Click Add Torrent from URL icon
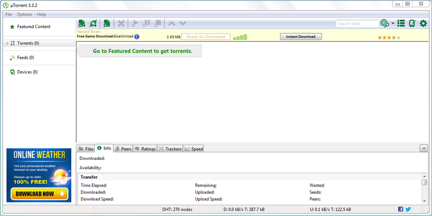 click(93, 23)
